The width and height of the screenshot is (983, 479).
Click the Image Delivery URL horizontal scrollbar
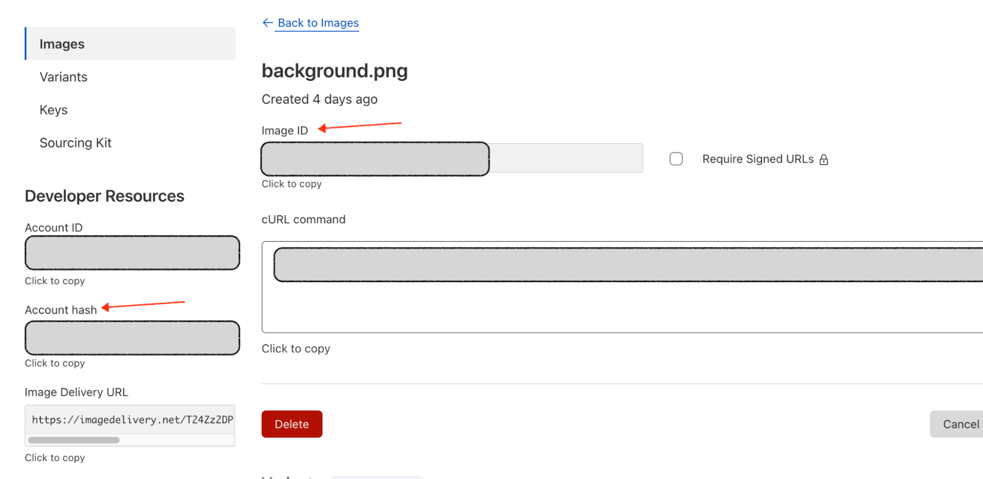point(74,440)
